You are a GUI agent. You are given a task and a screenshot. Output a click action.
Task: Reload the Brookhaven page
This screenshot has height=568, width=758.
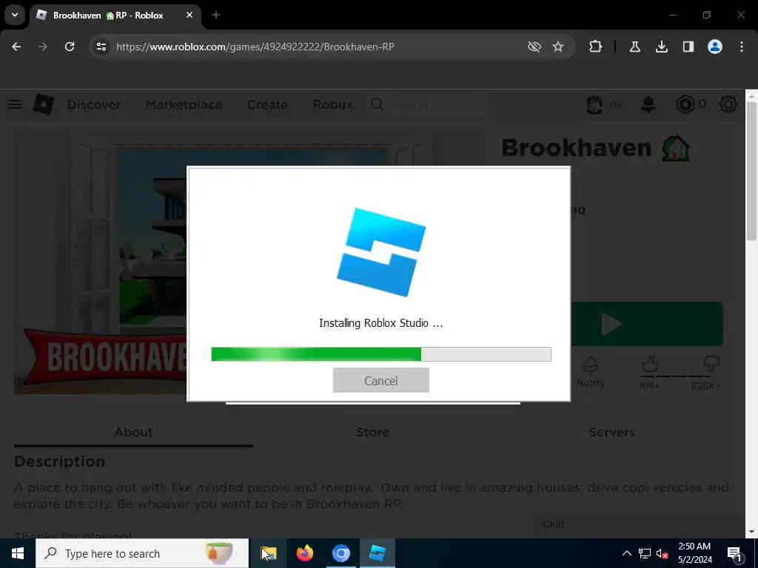70,47
